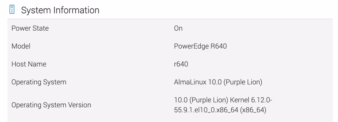Select the 'On' power state value
Viewport: 338px width, 122px height.
pyautogui.click(x=178, y=28)
